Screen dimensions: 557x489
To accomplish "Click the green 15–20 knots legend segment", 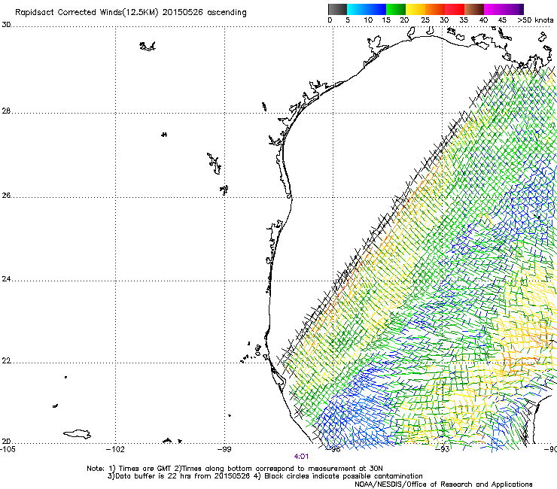I will 396,9.
